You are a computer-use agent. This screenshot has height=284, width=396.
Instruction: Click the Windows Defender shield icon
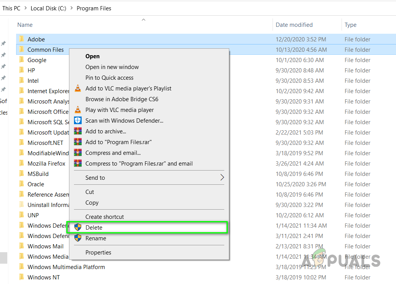tap(78, 120)
